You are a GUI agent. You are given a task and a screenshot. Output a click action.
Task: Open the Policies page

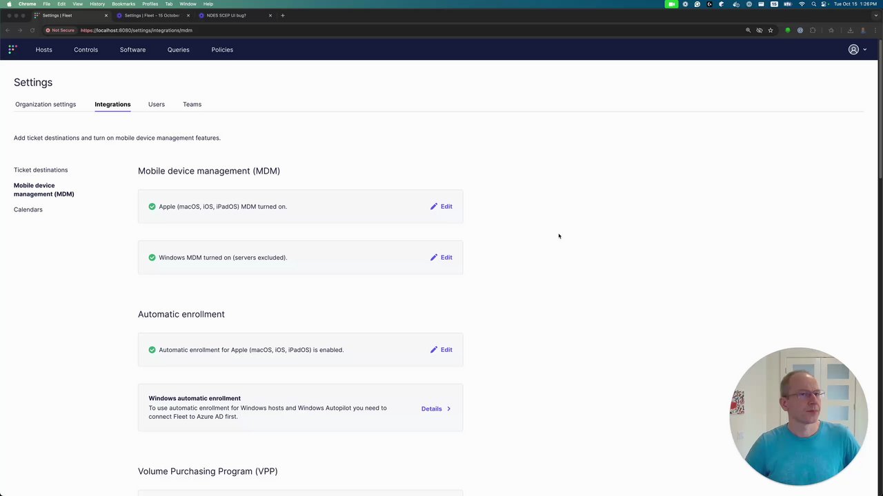pyautogui.click(x=222, y=50)
